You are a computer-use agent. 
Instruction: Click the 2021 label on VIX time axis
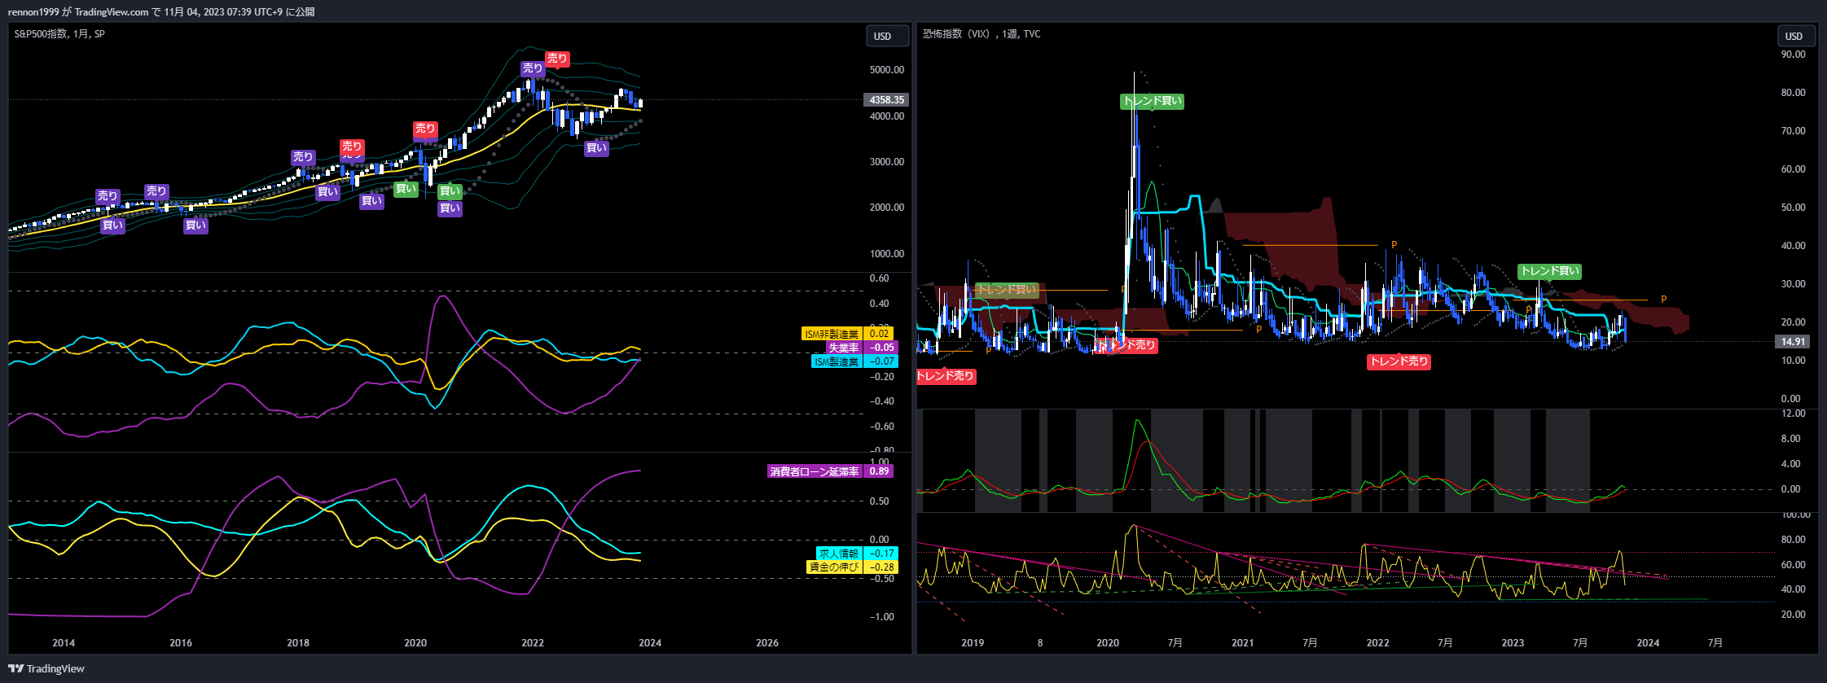1243,643
